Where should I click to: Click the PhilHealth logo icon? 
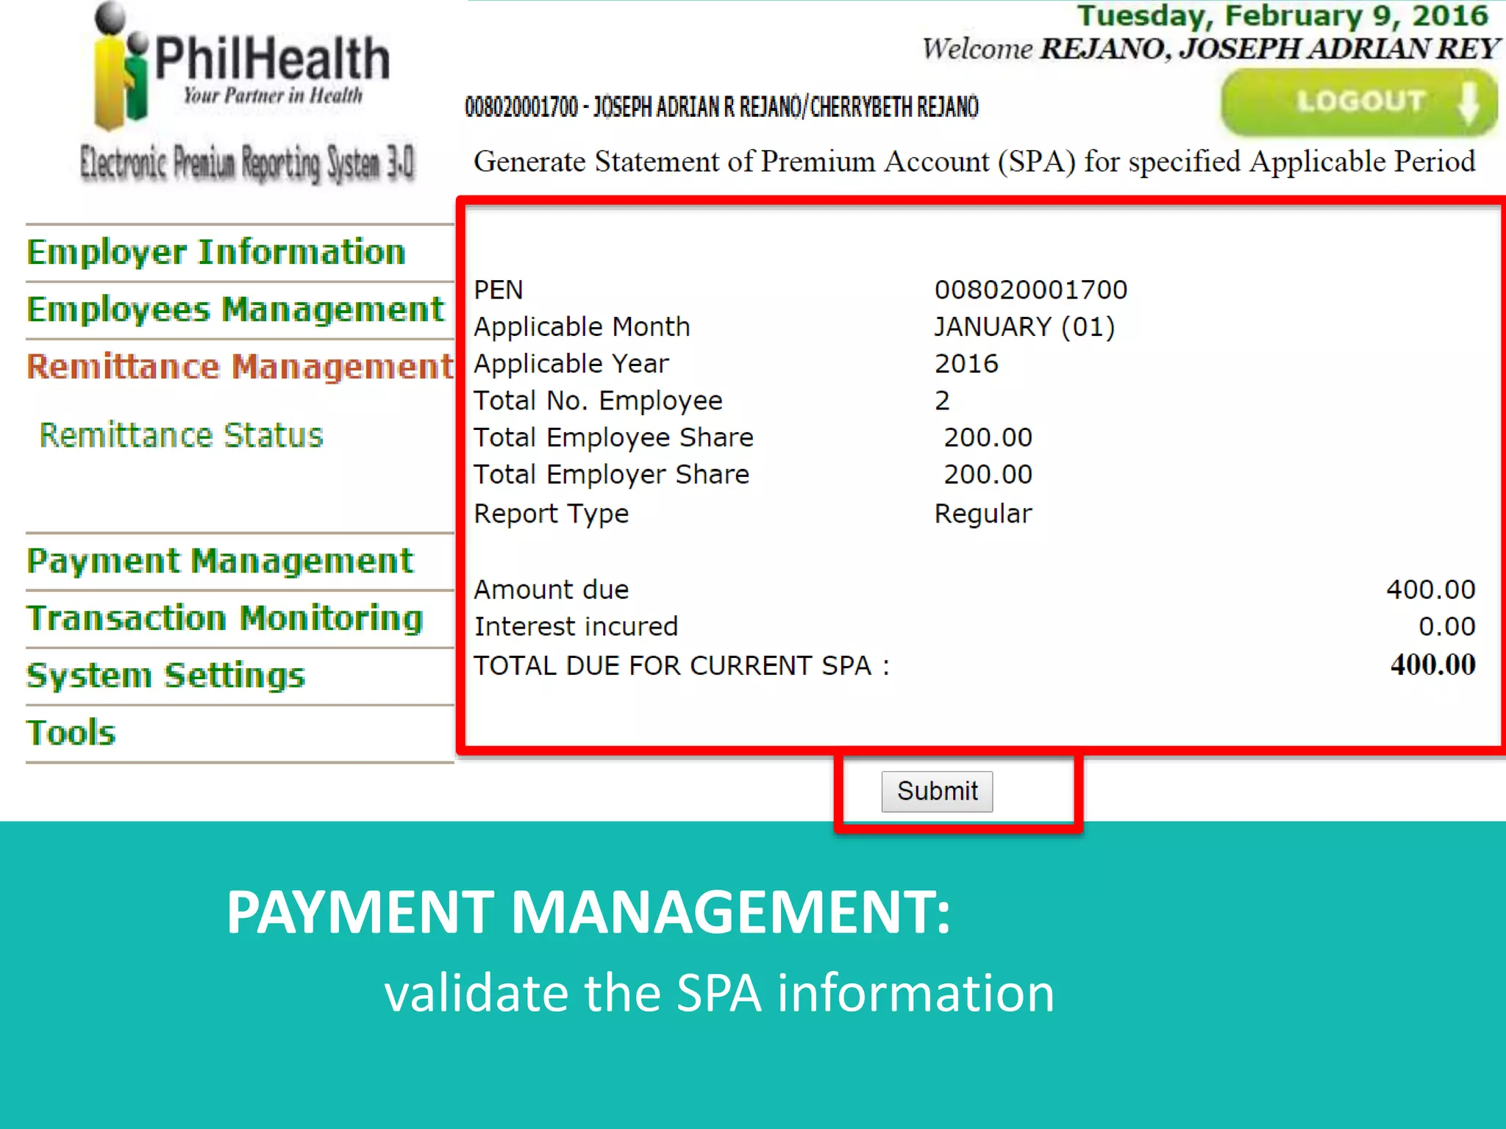(x=121, y=70)
